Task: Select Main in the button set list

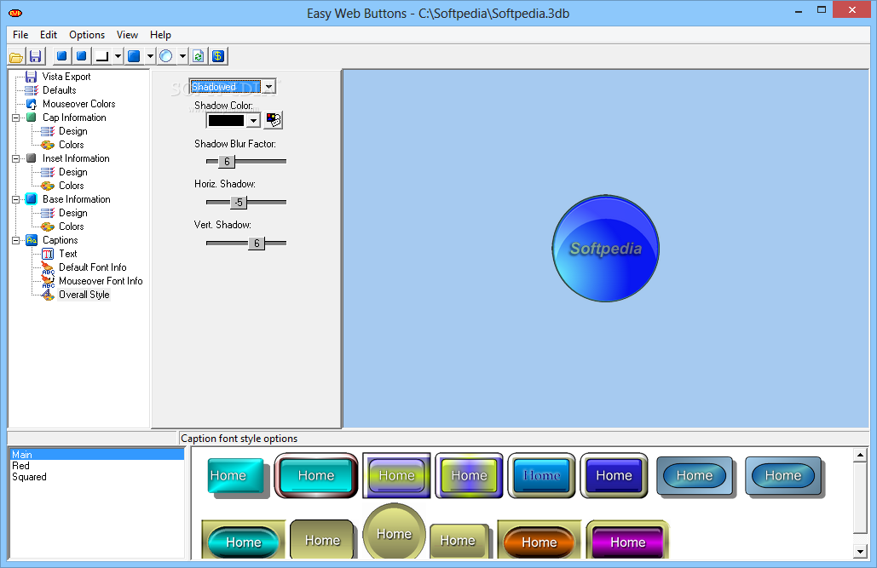Action: click(x=97, y=455)
